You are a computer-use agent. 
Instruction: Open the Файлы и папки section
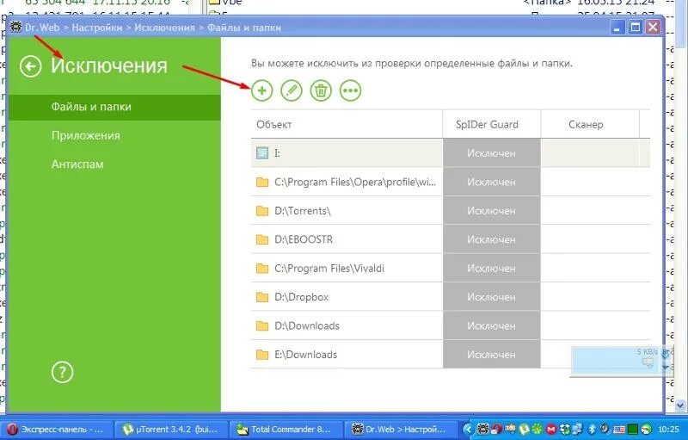(114, 107)
